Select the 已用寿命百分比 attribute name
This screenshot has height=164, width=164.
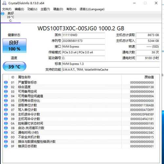coord(29,101)
